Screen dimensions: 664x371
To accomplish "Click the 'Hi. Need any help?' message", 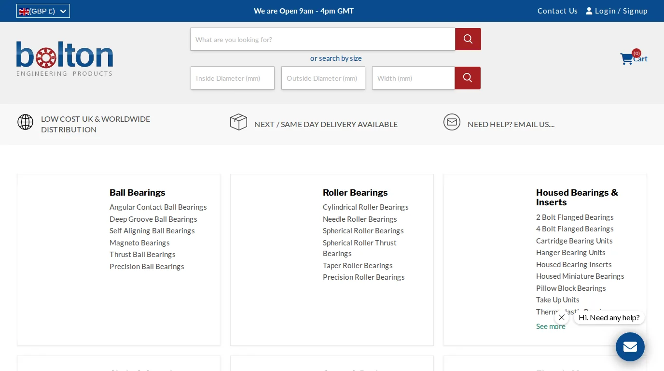I will (x=609, y=317).
